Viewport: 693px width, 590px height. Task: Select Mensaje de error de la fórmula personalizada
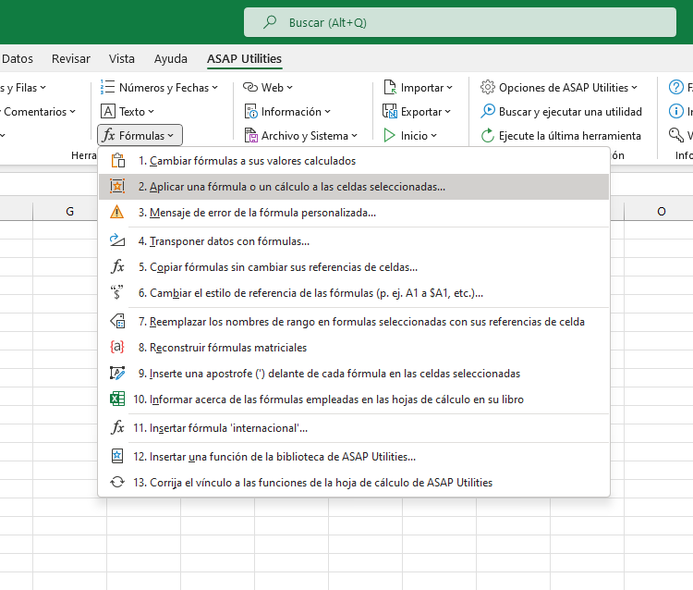tap(354, 213)
